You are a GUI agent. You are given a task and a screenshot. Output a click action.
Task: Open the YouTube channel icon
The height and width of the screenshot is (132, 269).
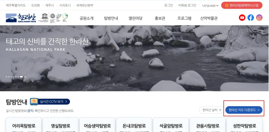(x=242, y=18)
